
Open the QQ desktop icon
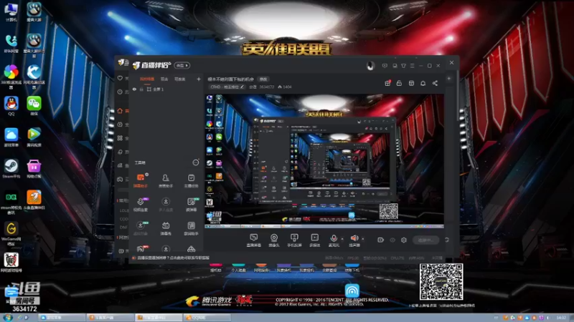[11, 106]
